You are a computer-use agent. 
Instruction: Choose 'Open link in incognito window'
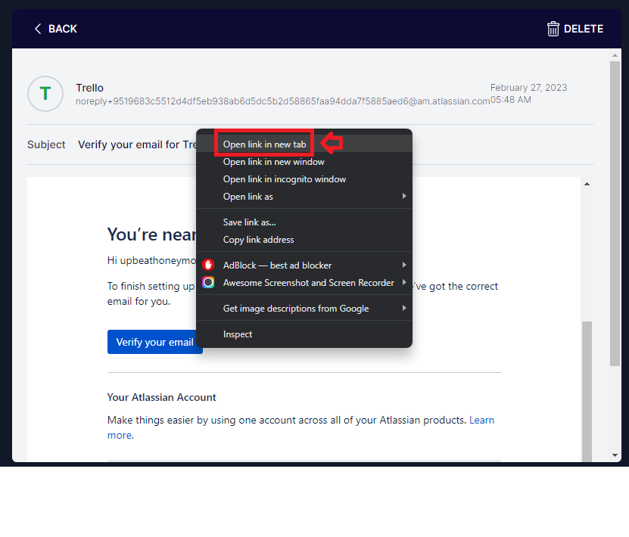pos(284,179)
